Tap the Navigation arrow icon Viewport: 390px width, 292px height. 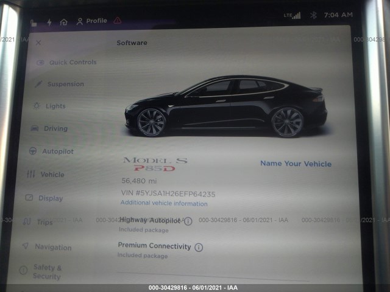[x=26, y=246]
